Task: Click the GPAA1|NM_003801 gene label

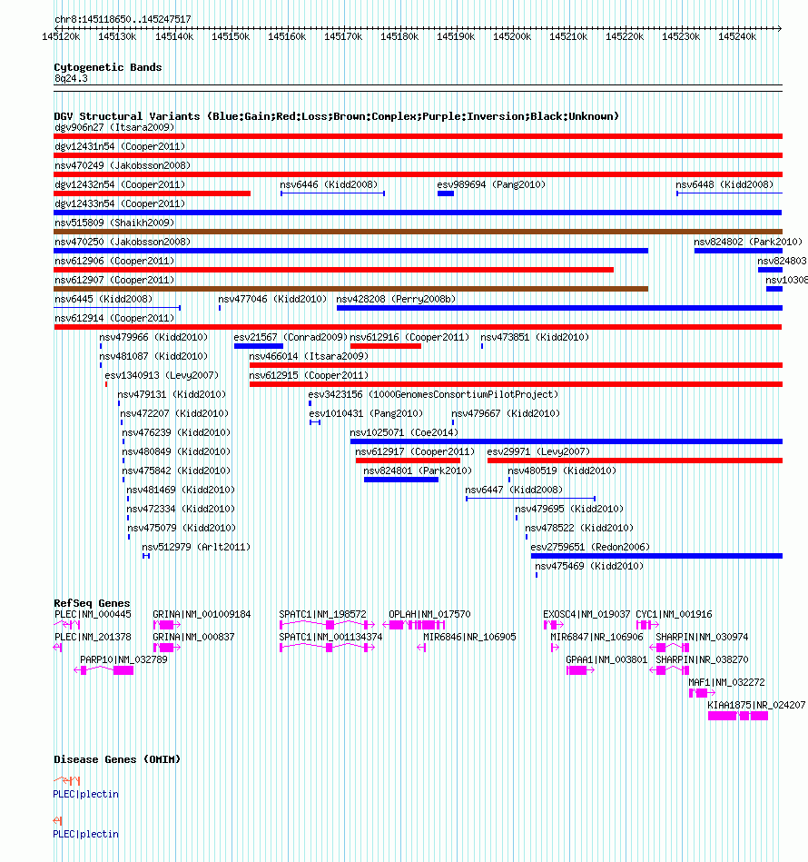Action: point(606,659)
